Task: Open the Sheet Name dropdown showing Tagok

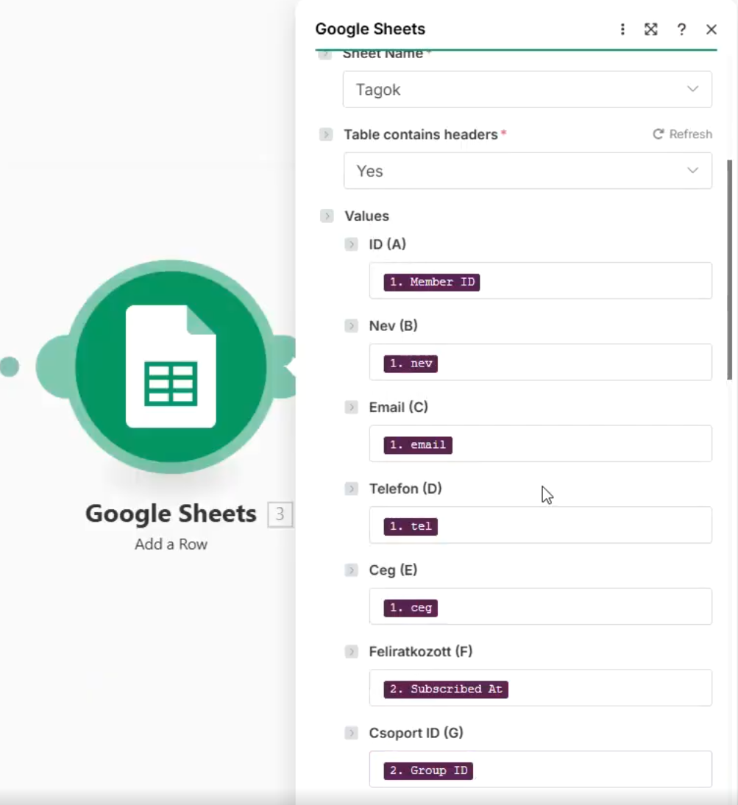Action: pyautogui.click(x=527, y=90)
